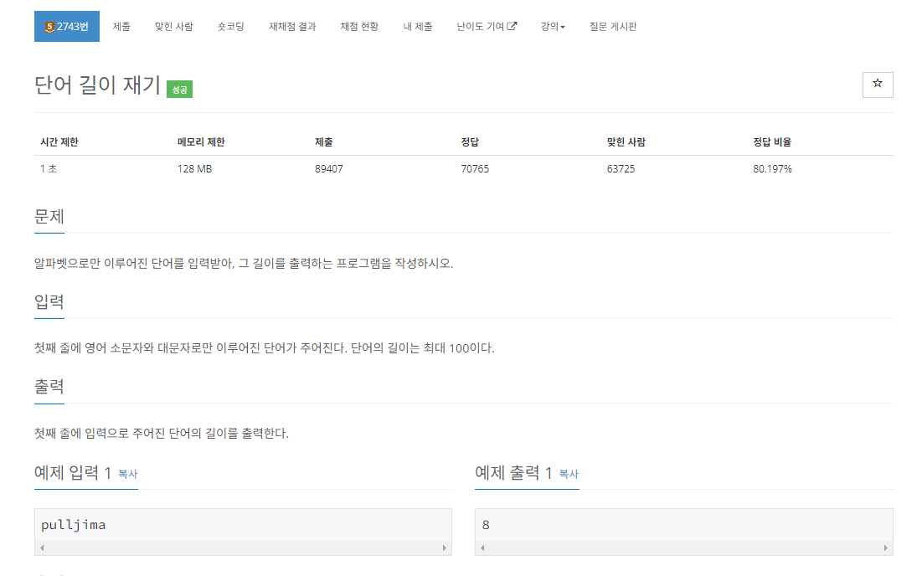Click the 출력 section heading
Image resolution: width=922 pixels, height=576 pixels.
click(x=49, y=387)
